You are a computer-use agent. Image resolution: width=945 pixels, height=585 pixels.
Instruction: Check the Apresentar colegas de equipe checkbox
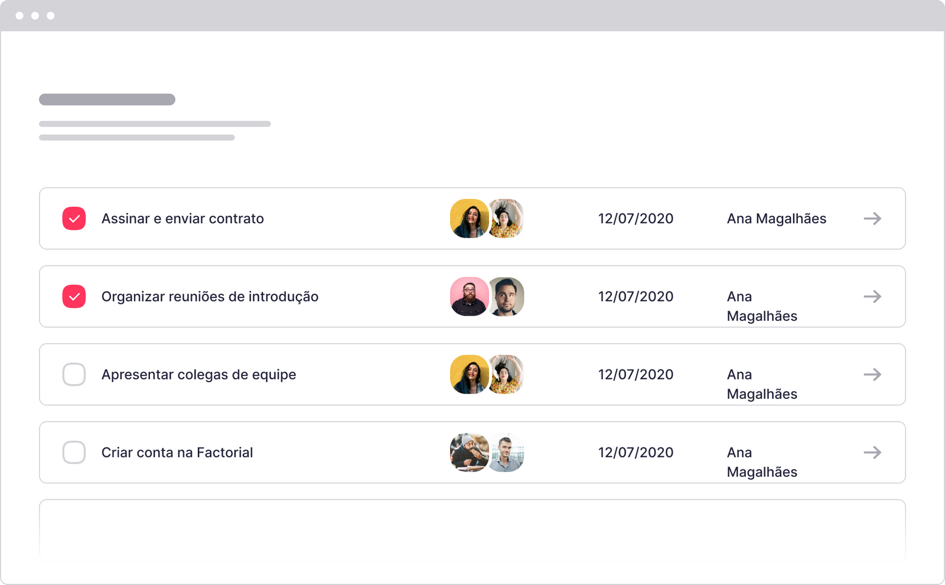(x=74, y=375)
